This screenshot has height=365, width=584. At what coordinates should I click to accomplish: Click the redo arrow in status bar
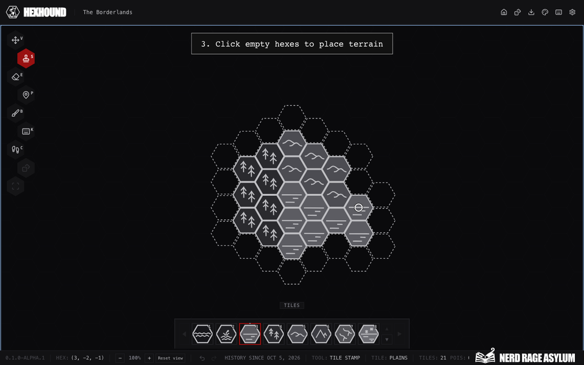pyautogui.click(x=213, y=358)
